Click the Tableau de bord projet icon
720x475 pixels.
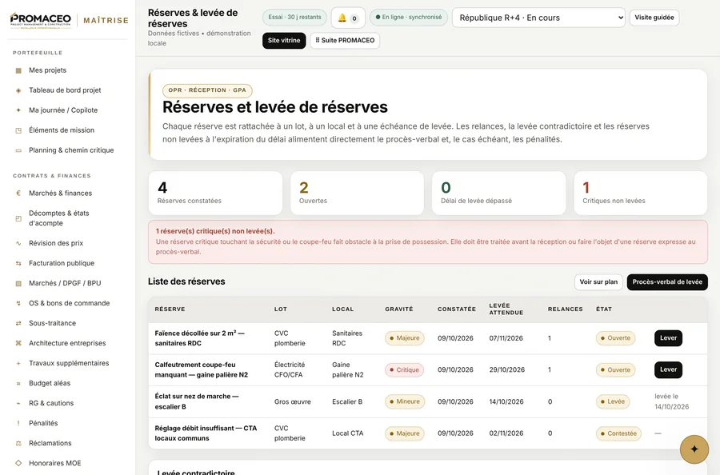[x=18, y=90]
